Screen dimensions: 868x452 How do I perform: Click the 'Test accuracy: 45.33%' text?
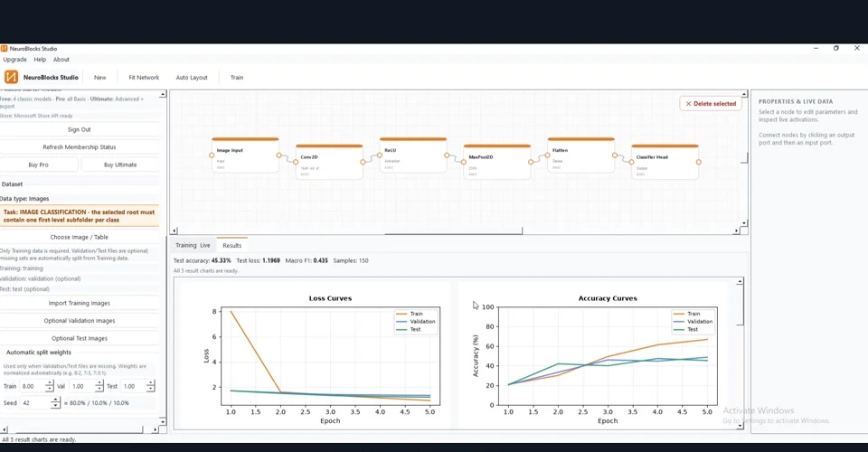[x=203, y=260]
